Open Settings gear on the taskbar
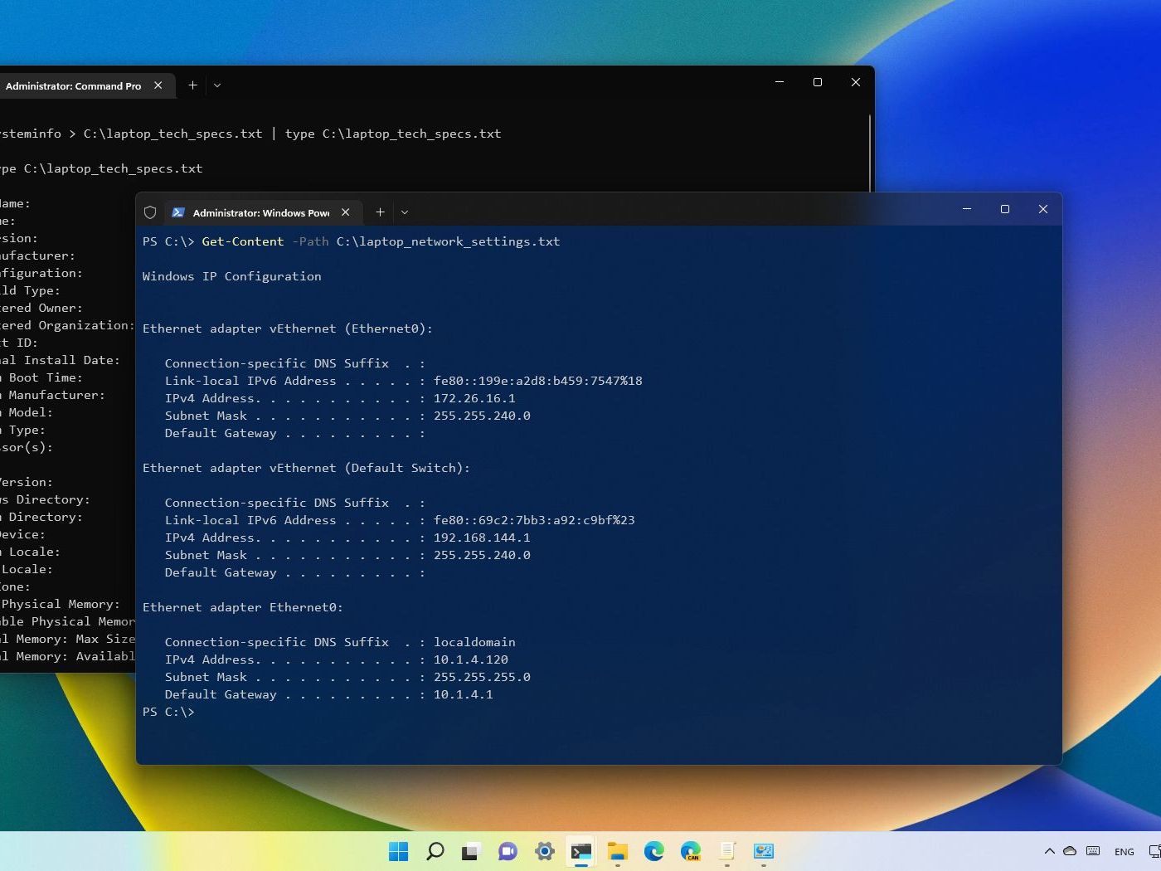This screenshot has width=1161, height=871. [544, 851]
